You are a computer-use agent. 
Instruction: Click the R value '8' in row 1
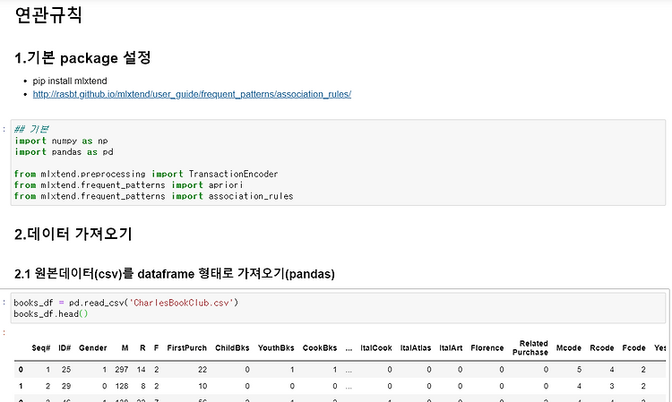143,386
